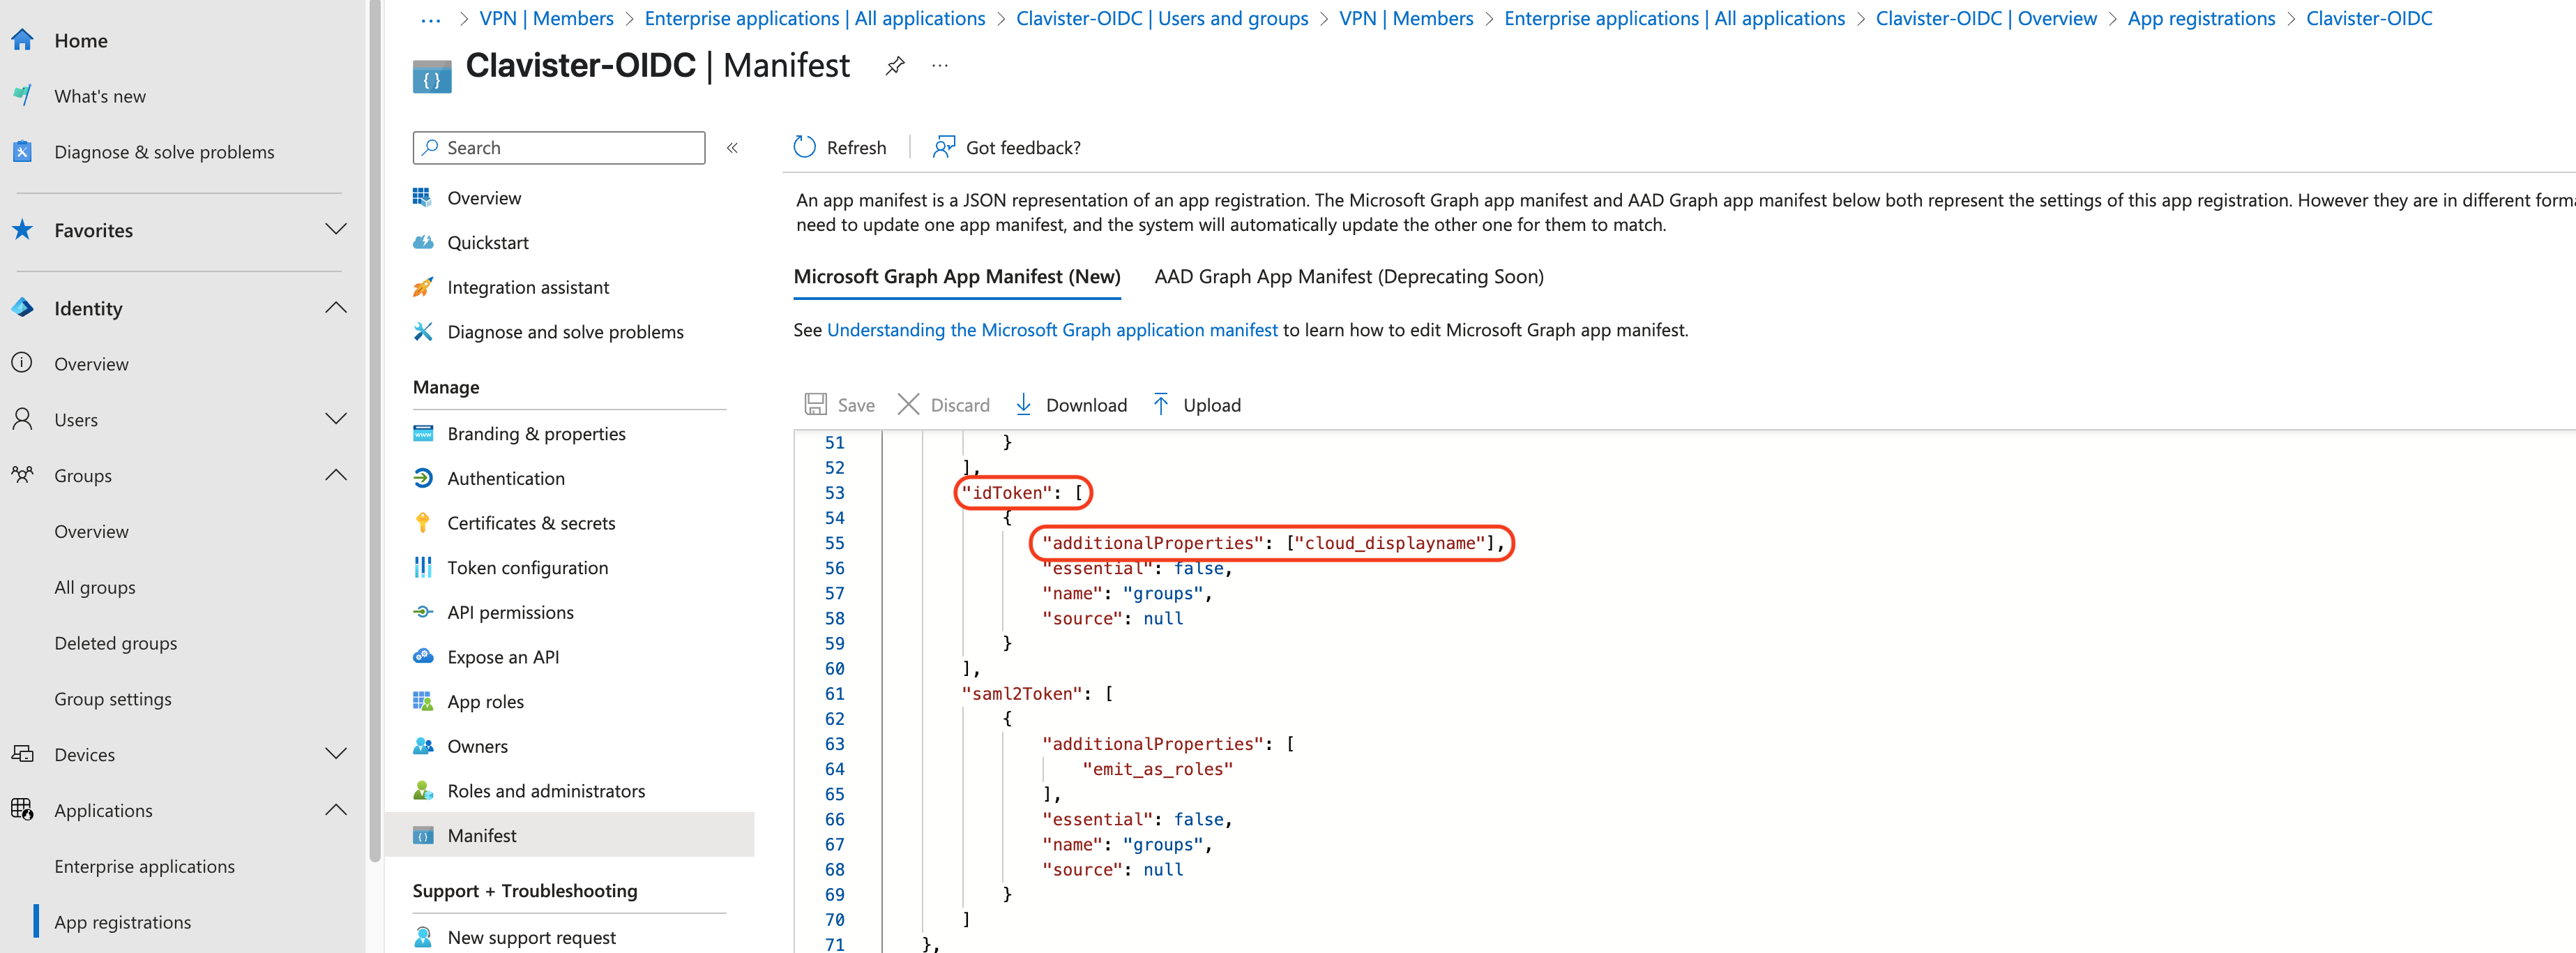Go to App registrations breadcrumb

tap(2201, 18)
